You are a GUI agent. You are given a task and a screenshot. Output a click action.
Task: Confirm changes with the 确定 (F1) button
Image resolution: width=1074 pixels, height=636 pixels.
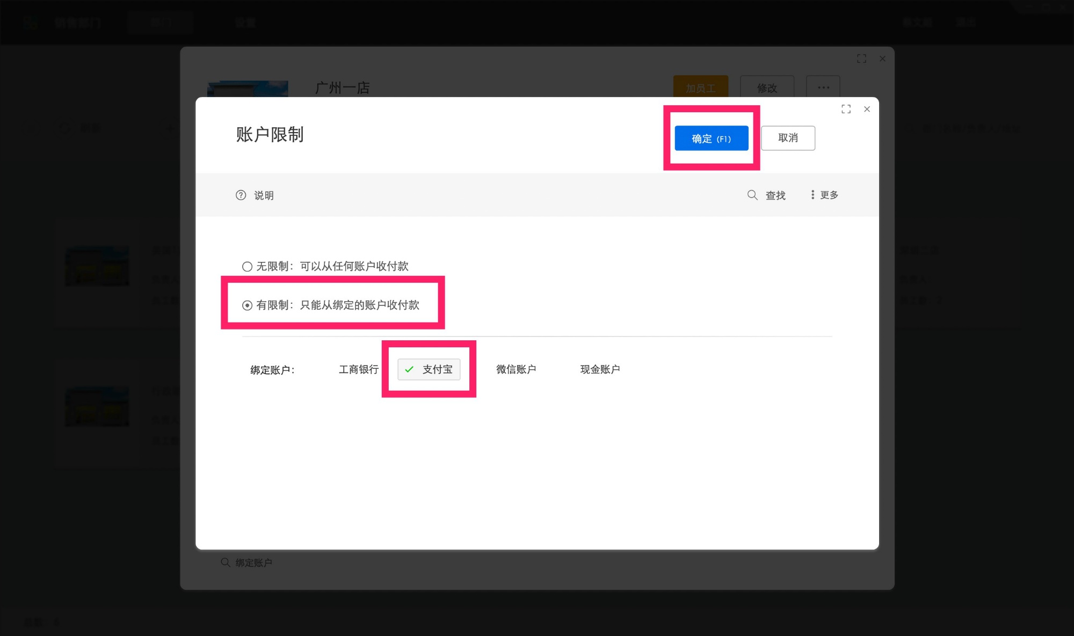pyautogui.click(x=711, y=138)
